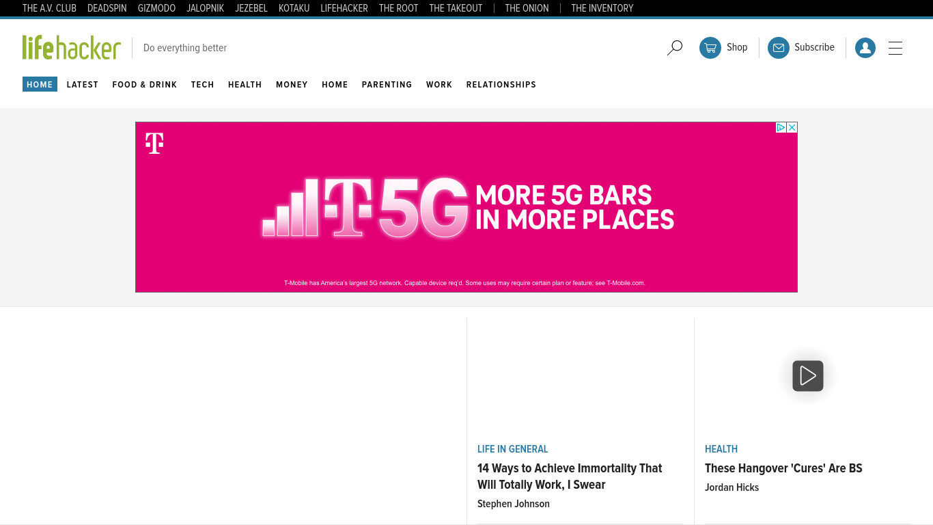Viewport: 933px width, 525px height.
Task: Select the highlighted HOME nav tab
Action: tap(40, 84)
